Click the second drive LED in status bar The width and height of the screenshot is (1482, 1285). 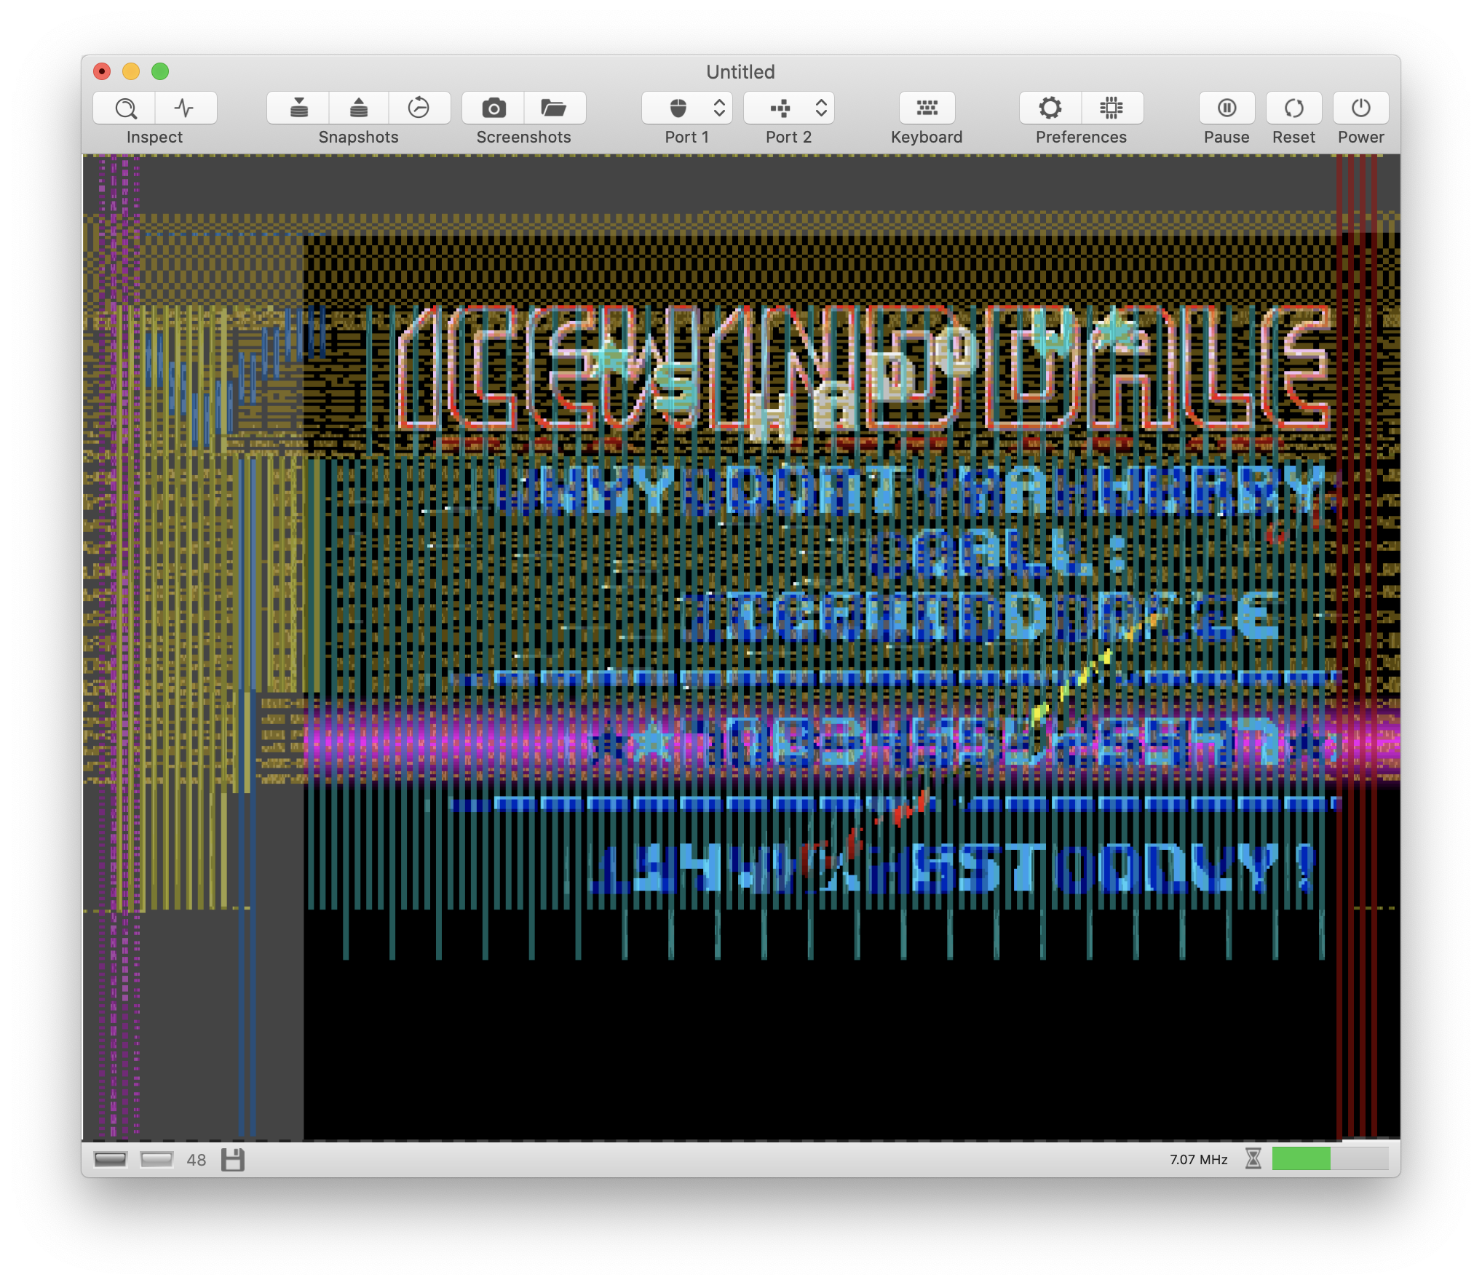156,1159
